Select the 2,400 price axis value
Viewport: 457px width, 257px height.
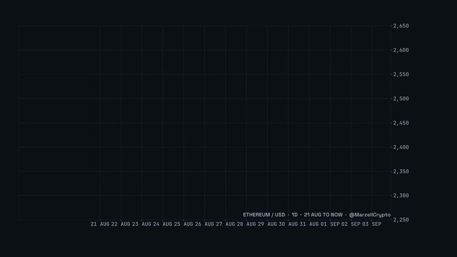(x=401, y=147)
